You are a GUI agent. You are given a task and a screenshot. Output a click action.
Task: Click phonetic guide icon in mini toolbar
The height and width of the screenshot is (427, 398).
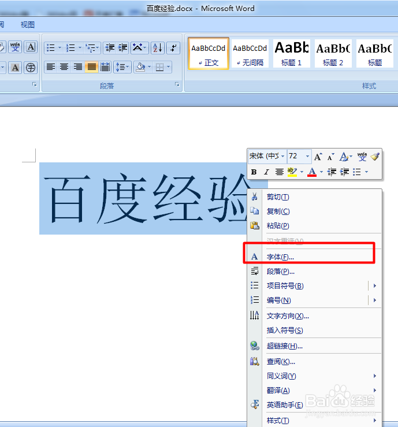362,157
